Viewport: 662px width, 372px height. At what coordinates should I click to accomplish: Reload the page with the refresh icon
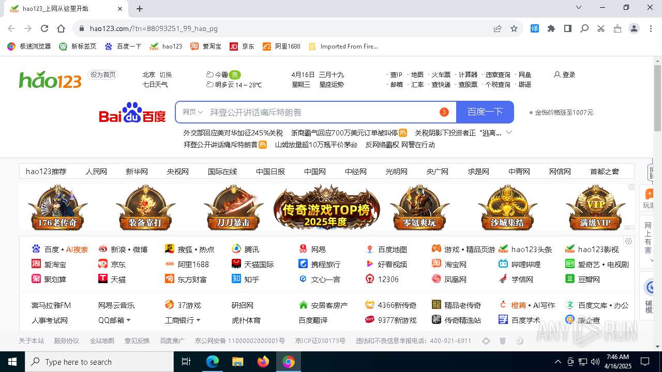click(x=44, y=28)
